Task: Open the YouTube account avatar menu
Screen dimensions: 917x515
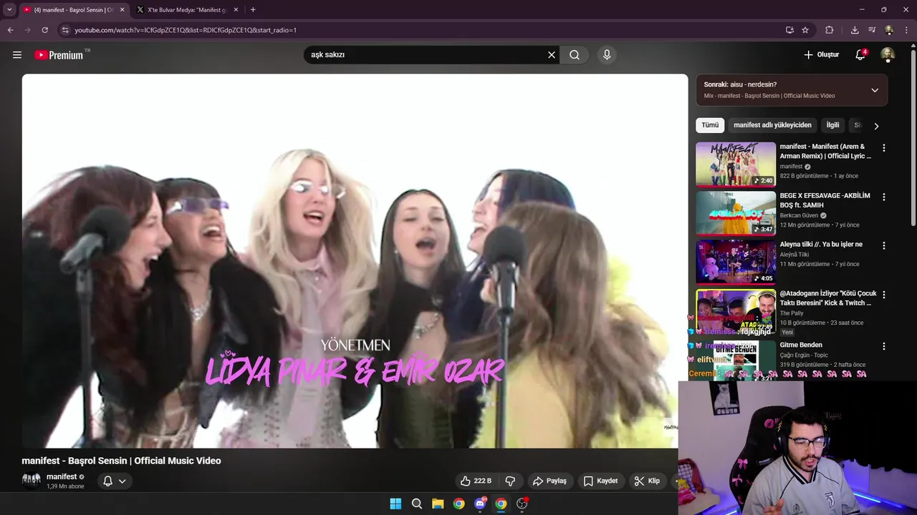Action: [x=888, y=55]
